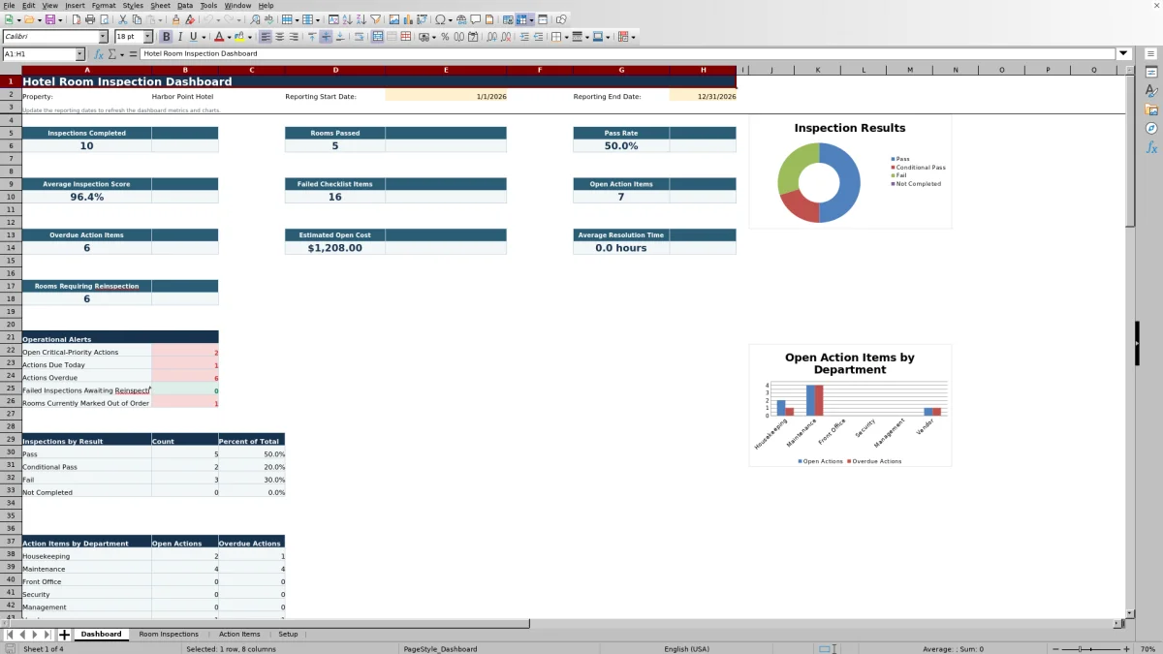Open the borders dropdown arrow

point(566,37)
